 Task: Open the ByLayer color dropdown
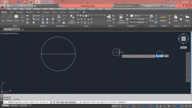click(x=147, y=16)
